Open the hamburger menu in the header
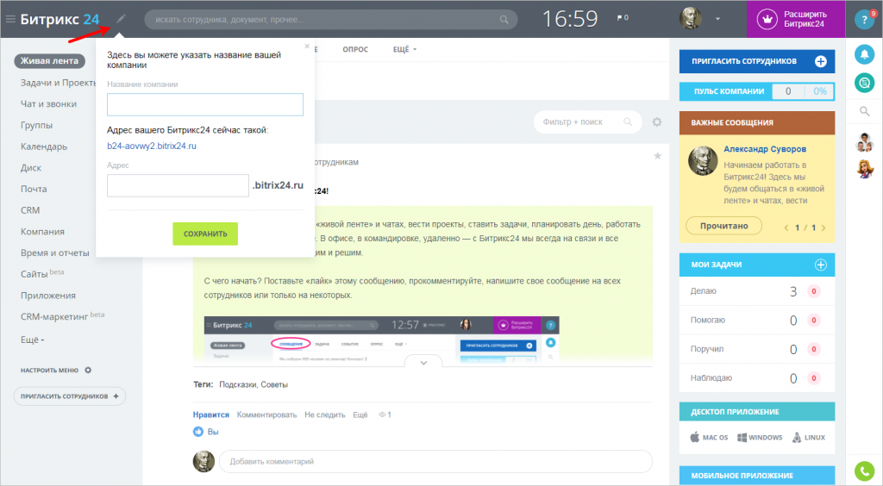 [10, 19]
